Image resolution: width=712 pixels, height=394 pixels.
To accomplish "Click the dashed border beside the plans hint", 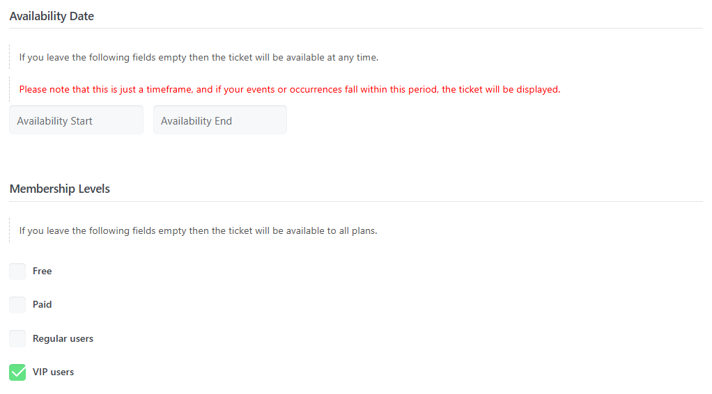I will (10, 230).
